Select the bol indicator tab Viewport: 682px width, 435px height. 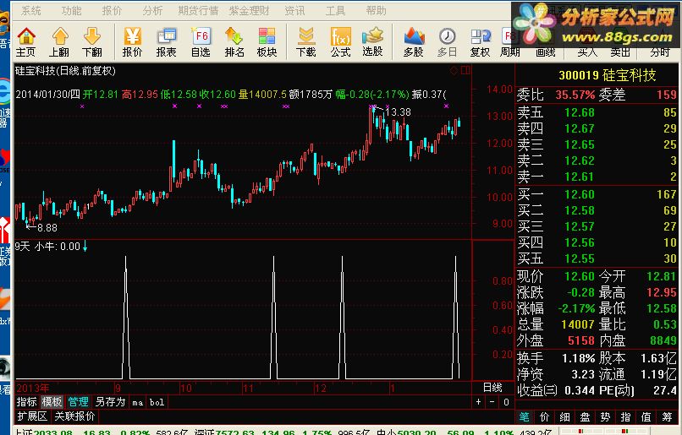[x=157, y=402]
